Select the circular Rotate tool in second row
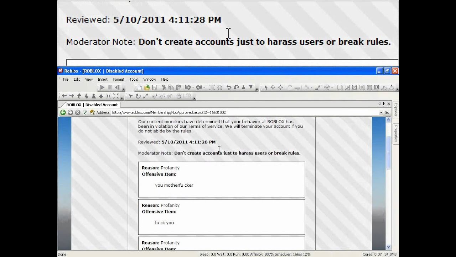456x257 pixels. (138, 96)
